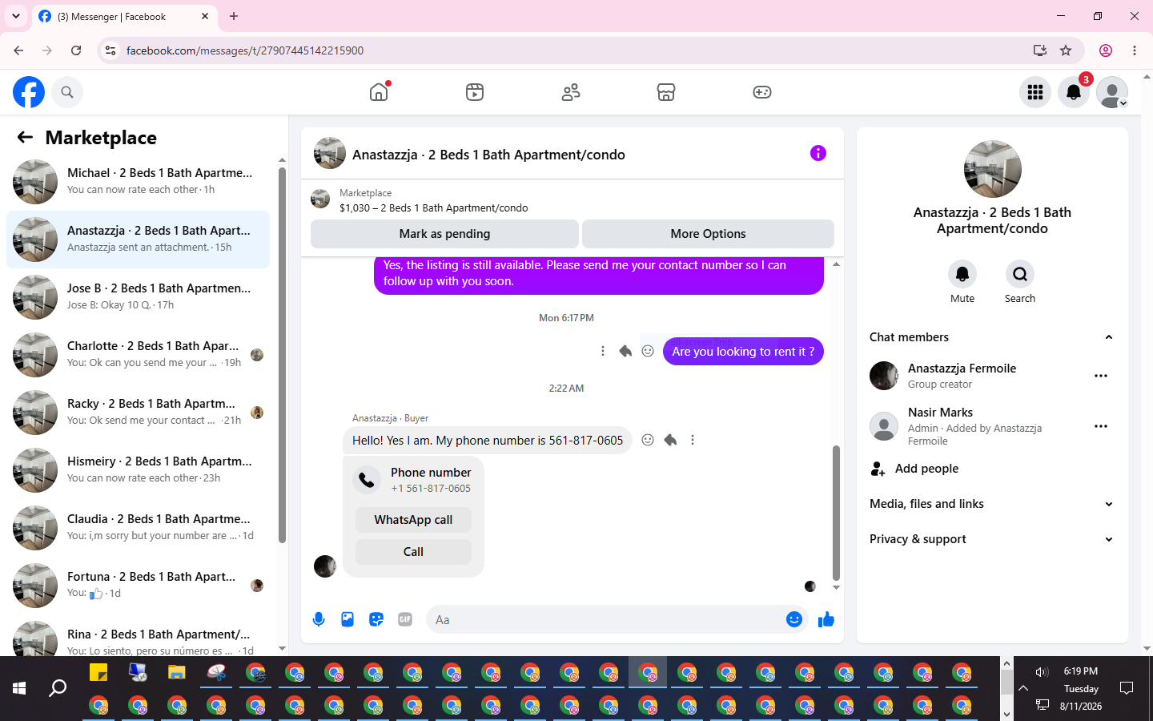Open Hismeiry's conversation
The image size is (1153, 721).
[x=138, y=470]
